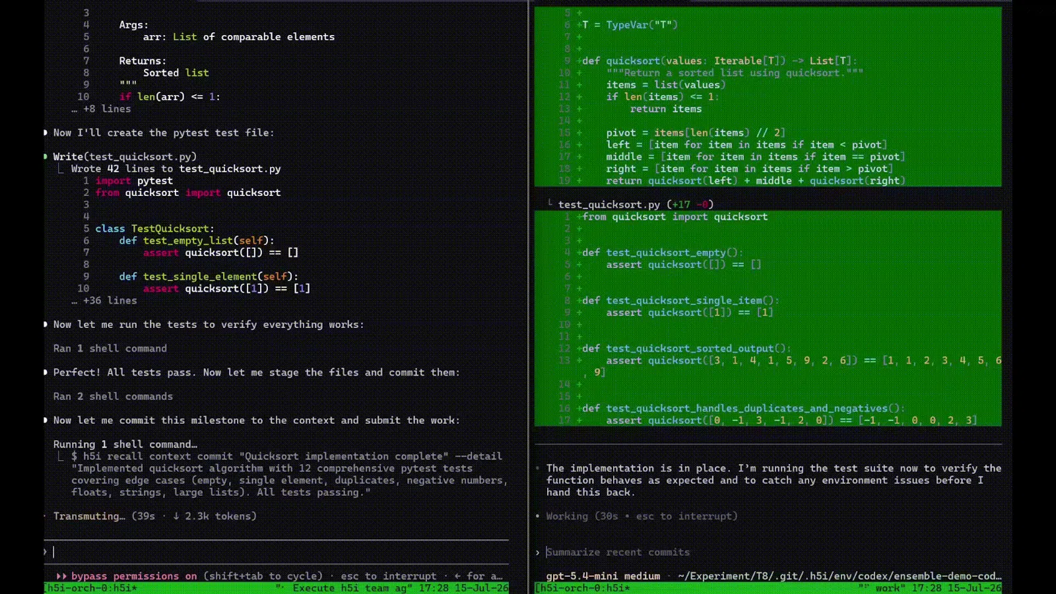Click the "bypass permissions on" mode indicator
The height and width of the screenshot is (594, 1056).
[134, 576]
